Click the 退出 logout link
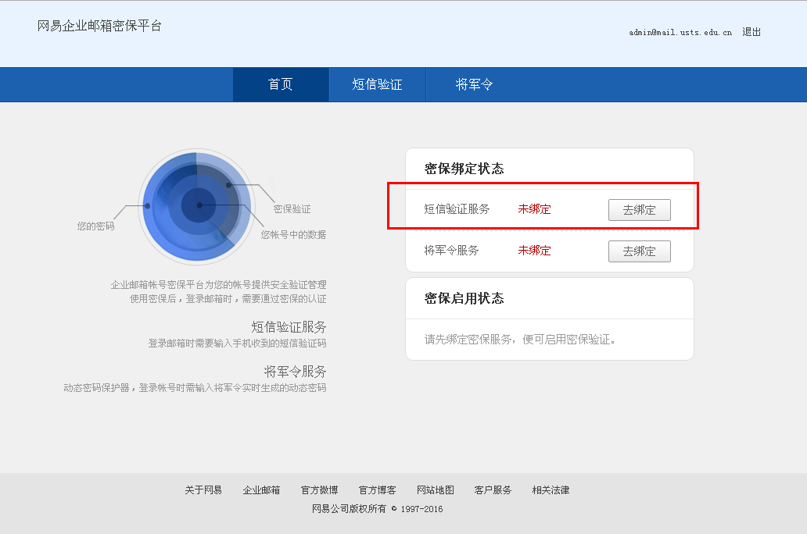This screenshot has width=807, height=534. click(751, 32)
